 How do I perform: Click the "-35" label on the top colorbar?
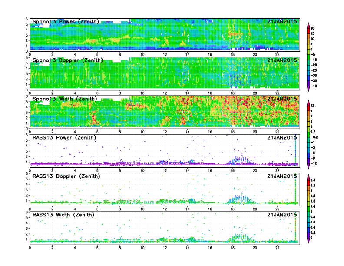(x=314, y=81)
